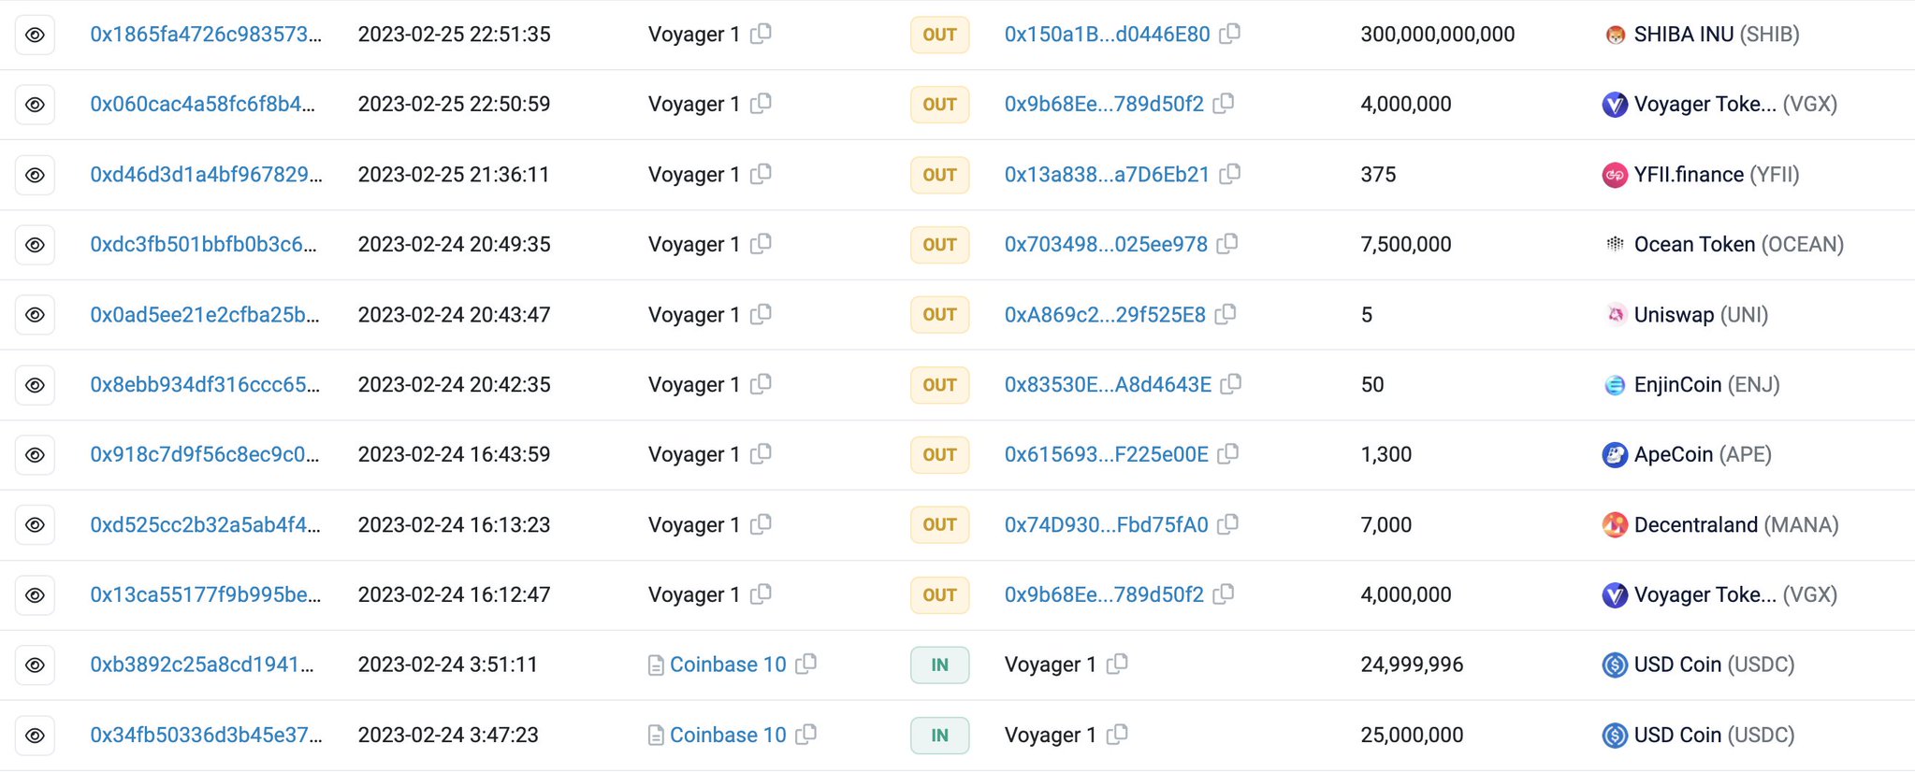Open Coinbase 10 address at 3:47:23

pyautogui.click(x=728, y=735)
